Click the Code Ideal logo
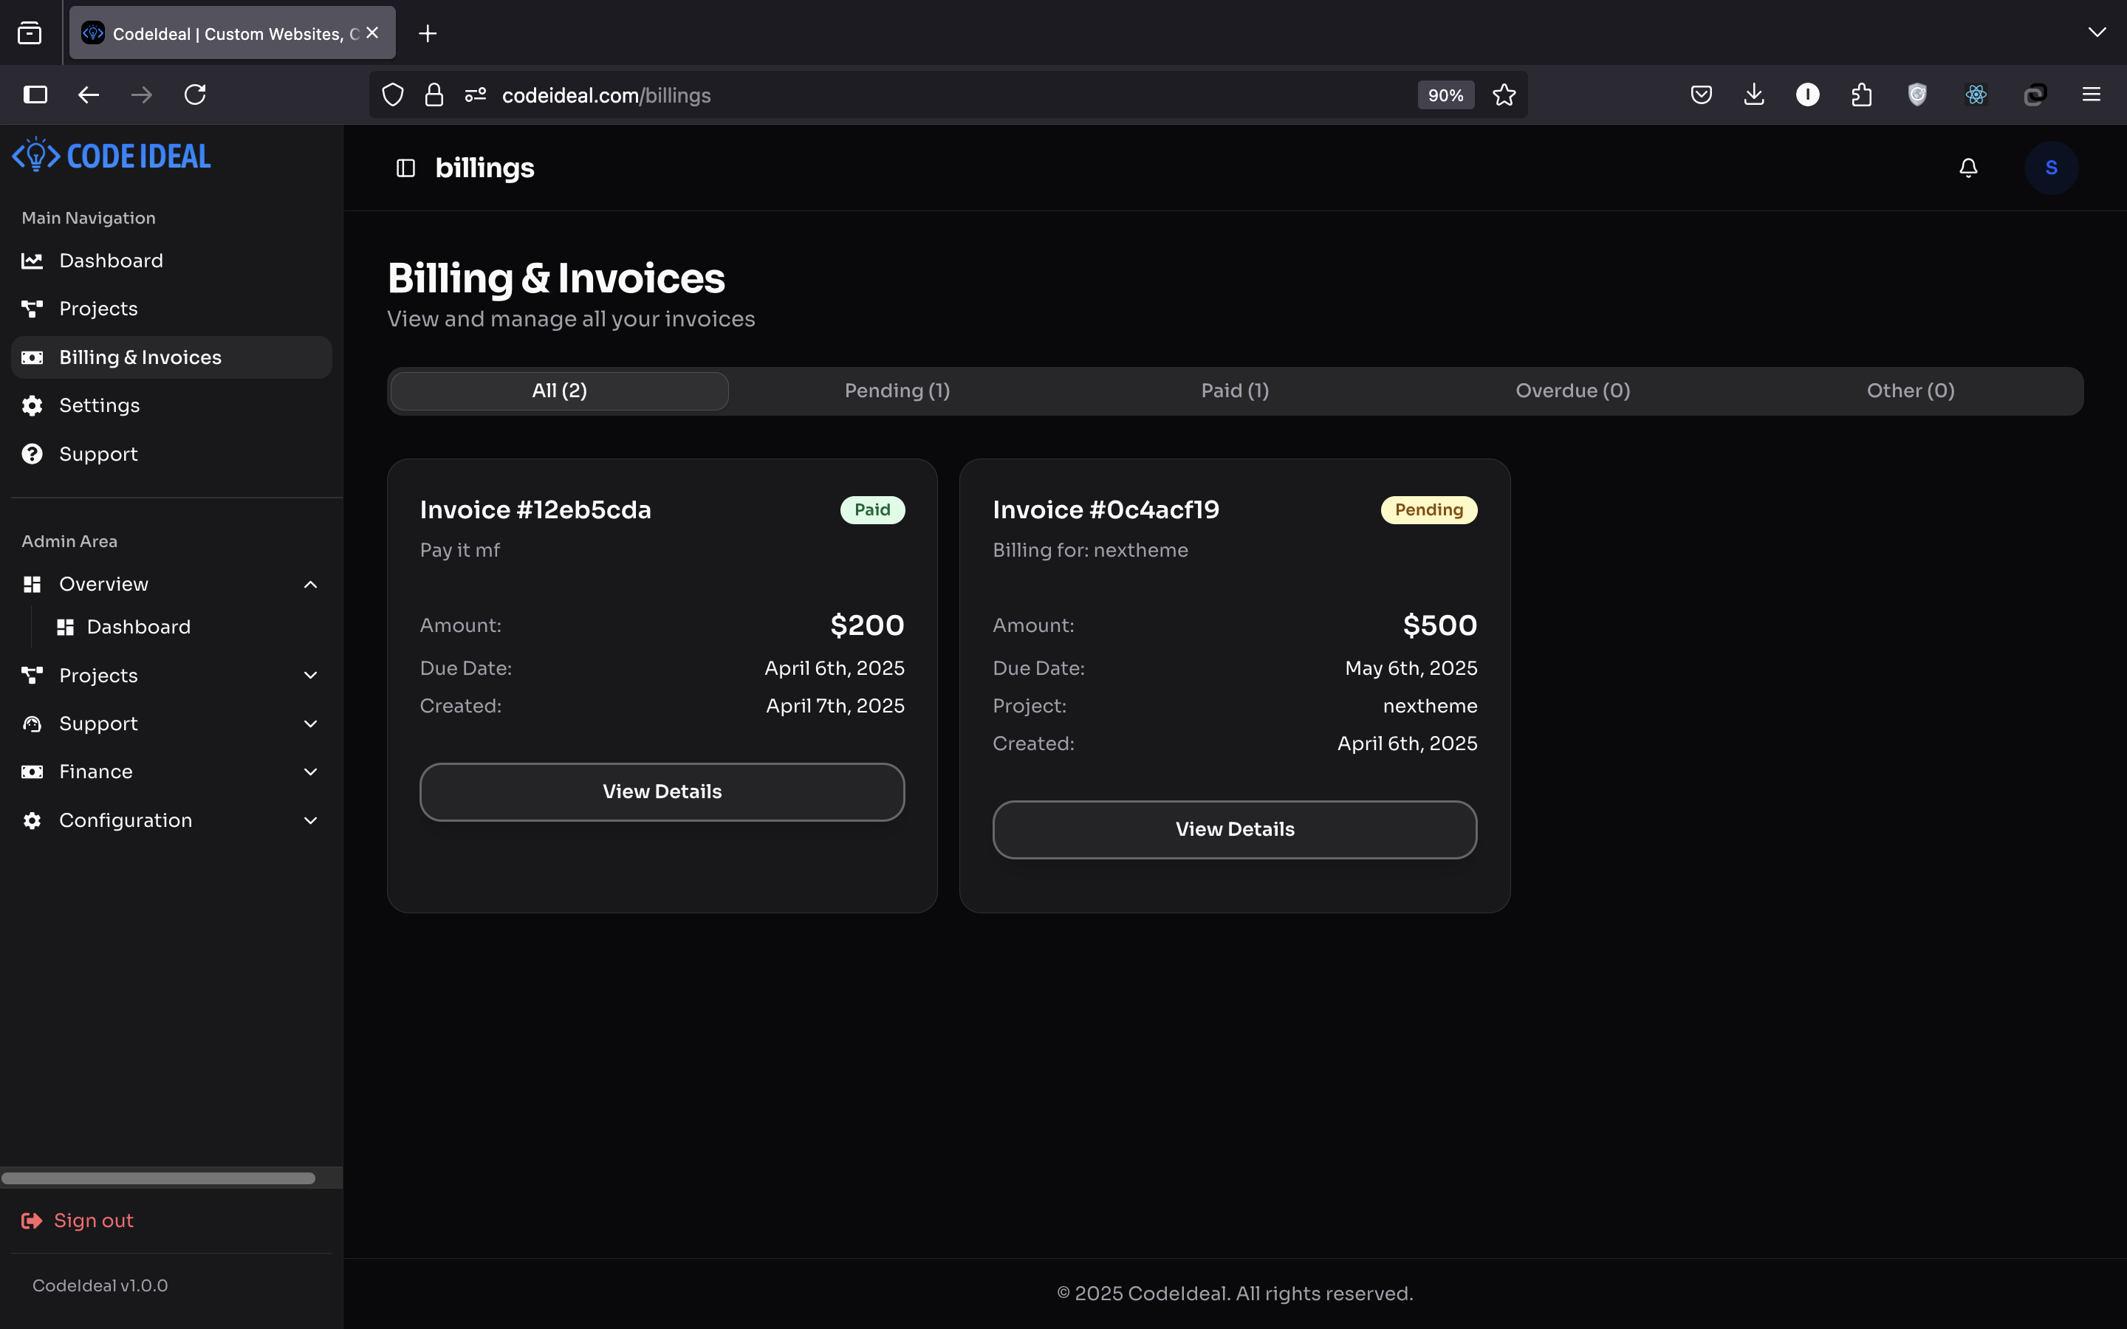 tap(112, 156)
